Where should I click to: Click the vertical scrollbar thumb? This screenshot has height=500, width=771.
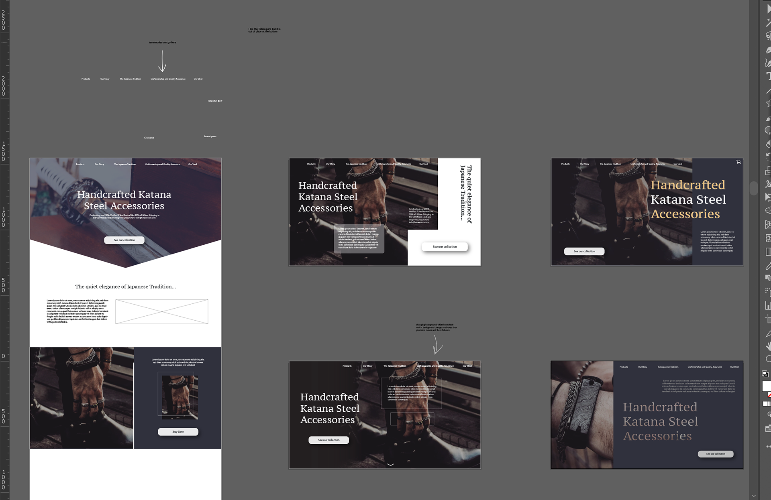(x=754, y=187)
